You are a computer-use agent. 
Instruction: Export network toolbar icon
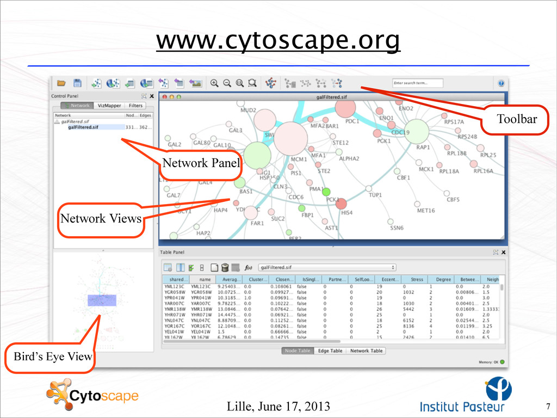pyautogui.click(x=163, y=83)
